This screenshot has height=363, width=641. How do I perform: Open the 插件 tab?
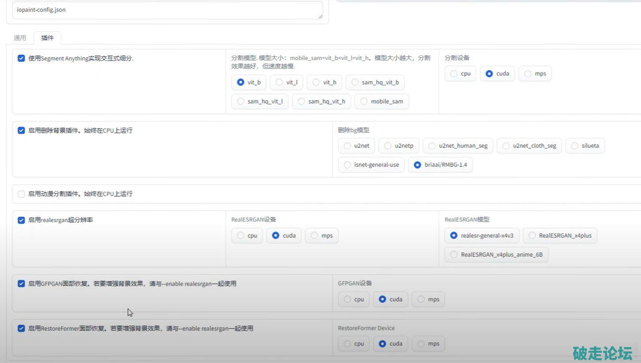click(47, 38)
